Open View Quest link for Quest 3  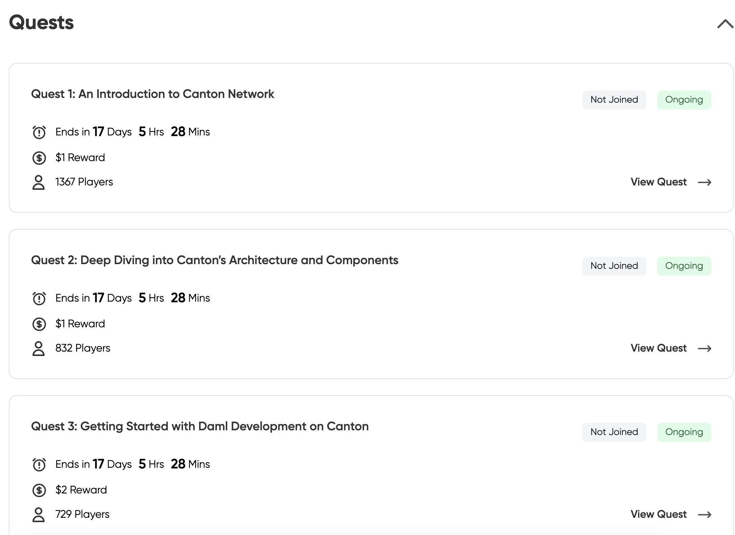671,514
